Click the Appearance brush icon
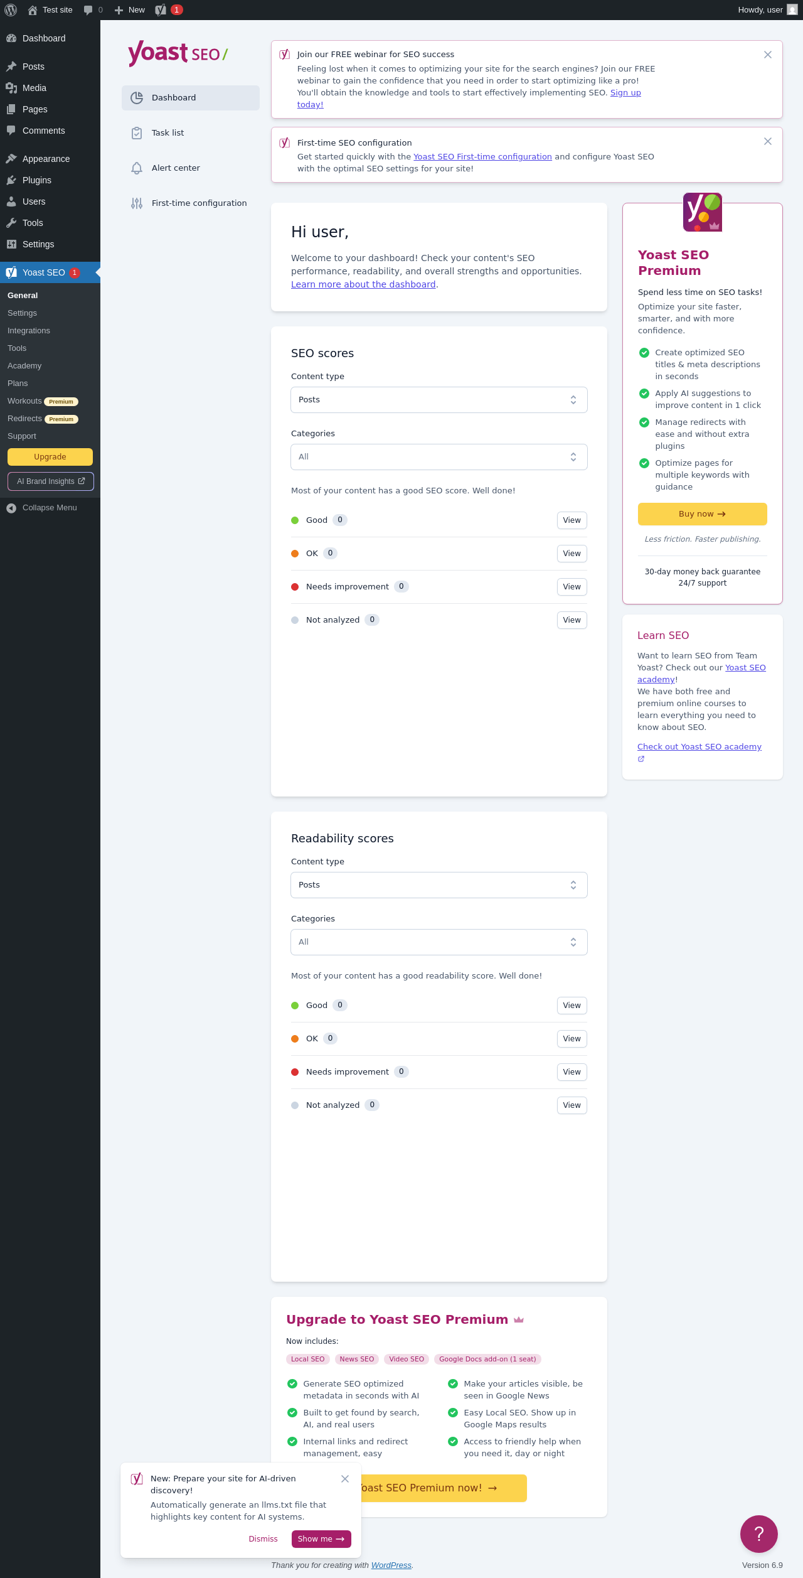The width and height of the screenshot is (803, 1578). 11,159
